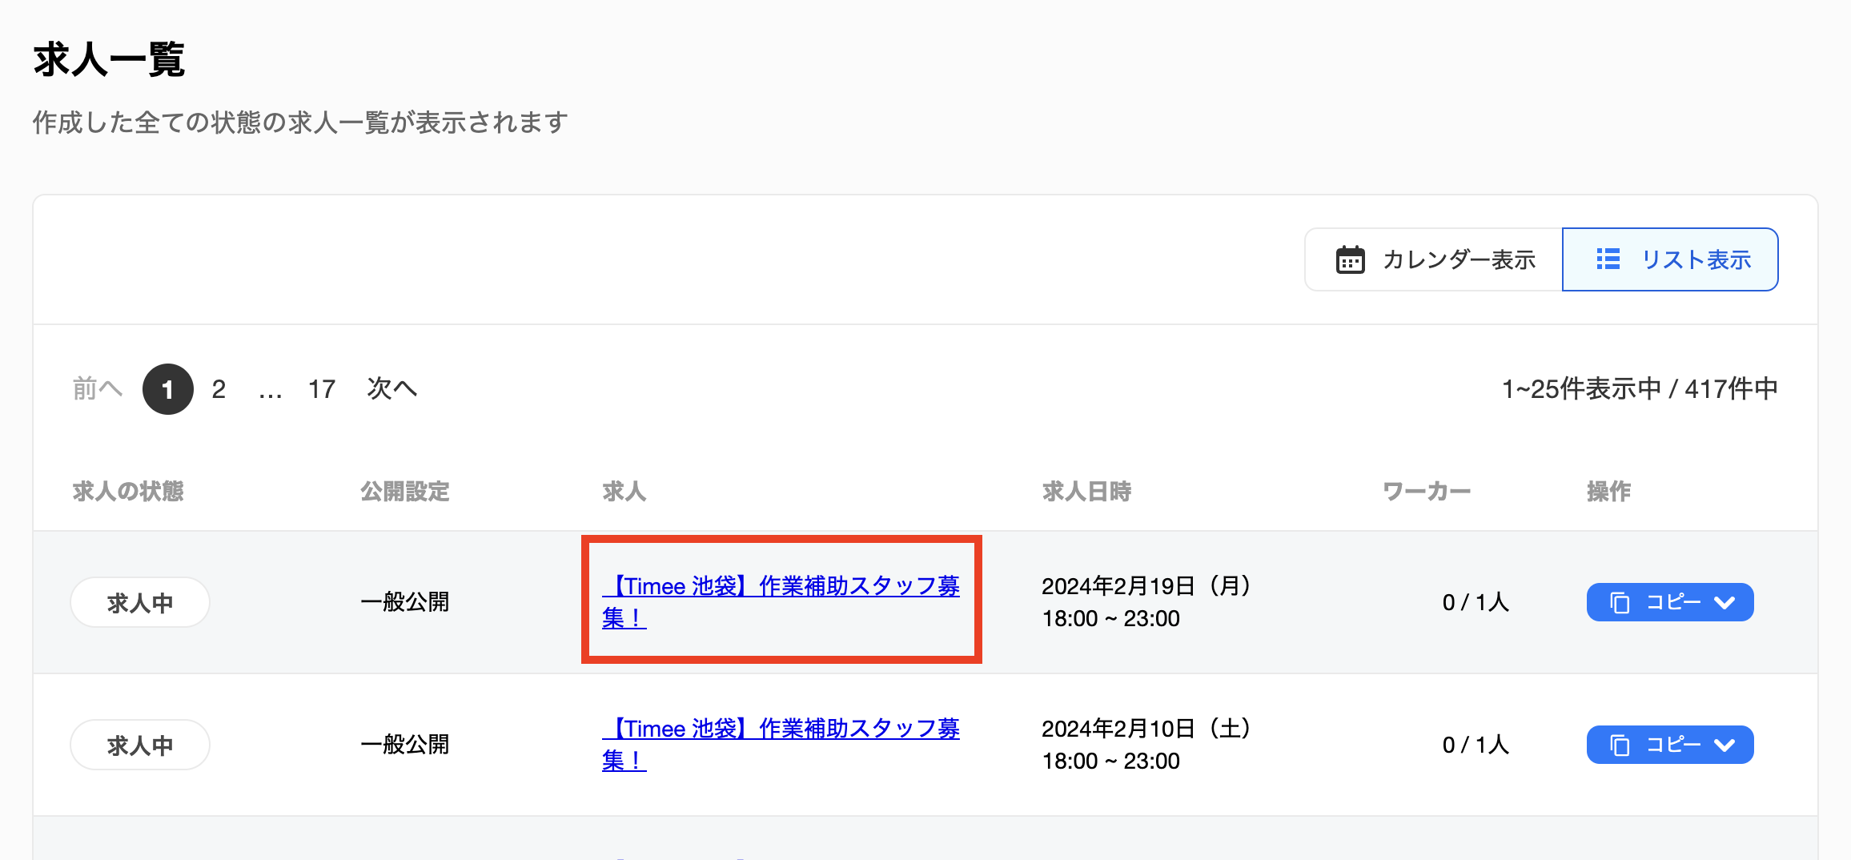The image size is (1851, 860).
Task: Click the 公開設定 column header
Action: coord(405,491)
